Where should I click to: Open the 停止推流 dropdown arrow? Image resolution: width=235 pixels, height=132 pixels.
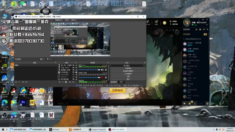tap(144, 65)
